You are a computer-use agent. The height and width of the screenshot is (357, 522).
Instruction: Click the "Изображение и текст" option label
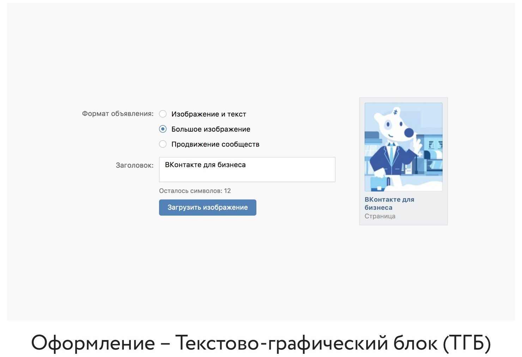(x=208, y=114)
